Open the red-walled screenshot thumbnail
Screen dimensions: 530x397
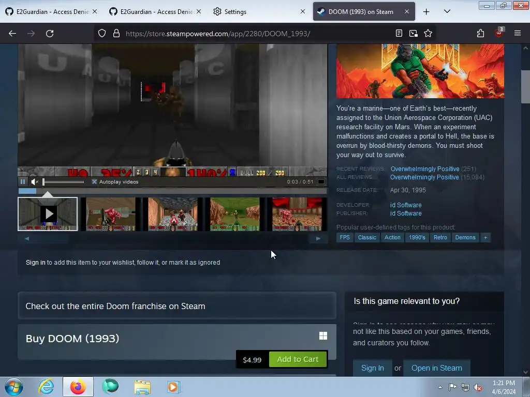click(x=297, y=214)
